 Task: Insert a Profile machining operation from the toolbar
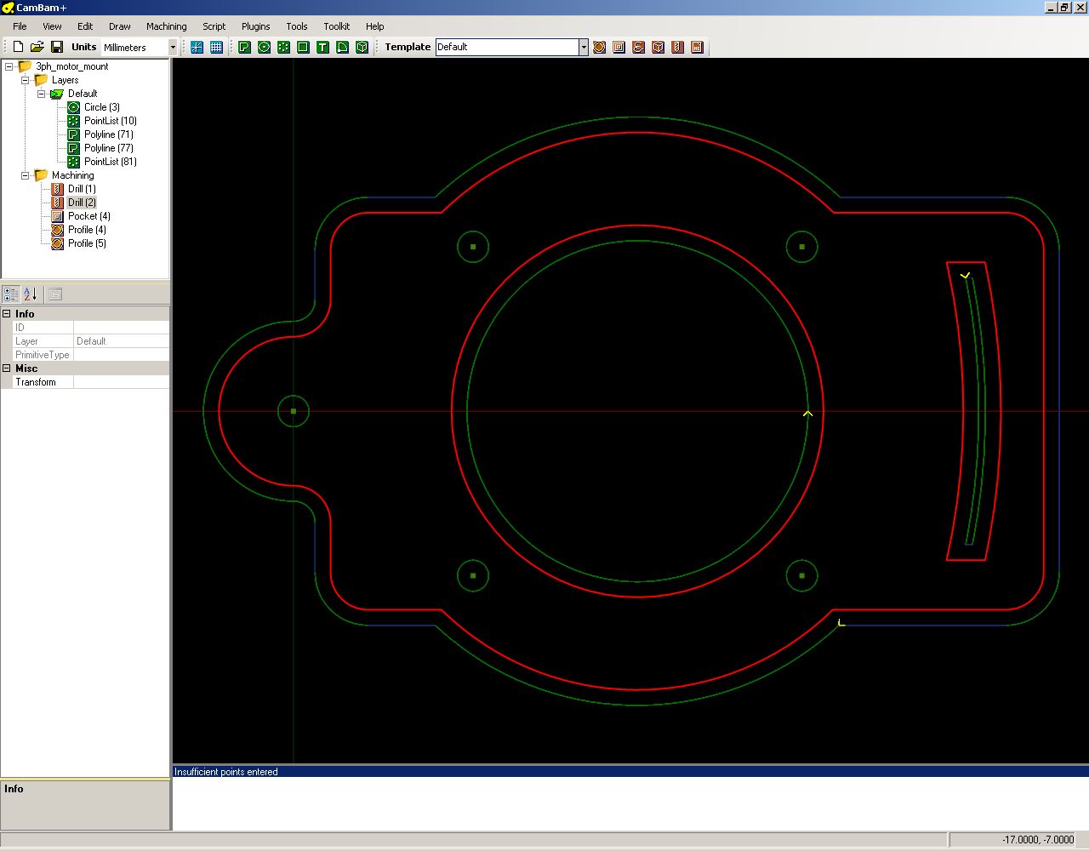[x=599, y=47]
